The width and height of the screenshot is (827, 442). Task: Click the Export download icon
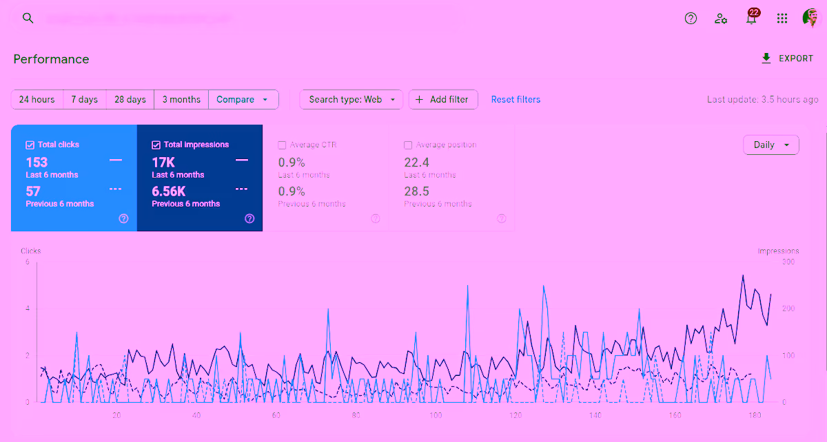coord(766,59)
